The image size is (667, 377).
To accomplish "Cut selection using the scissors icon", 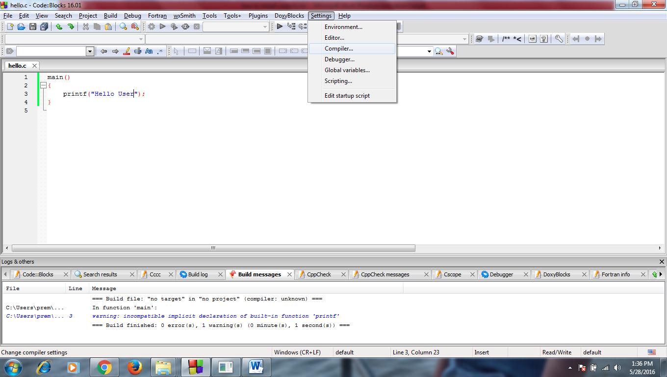I will [86, 27].
